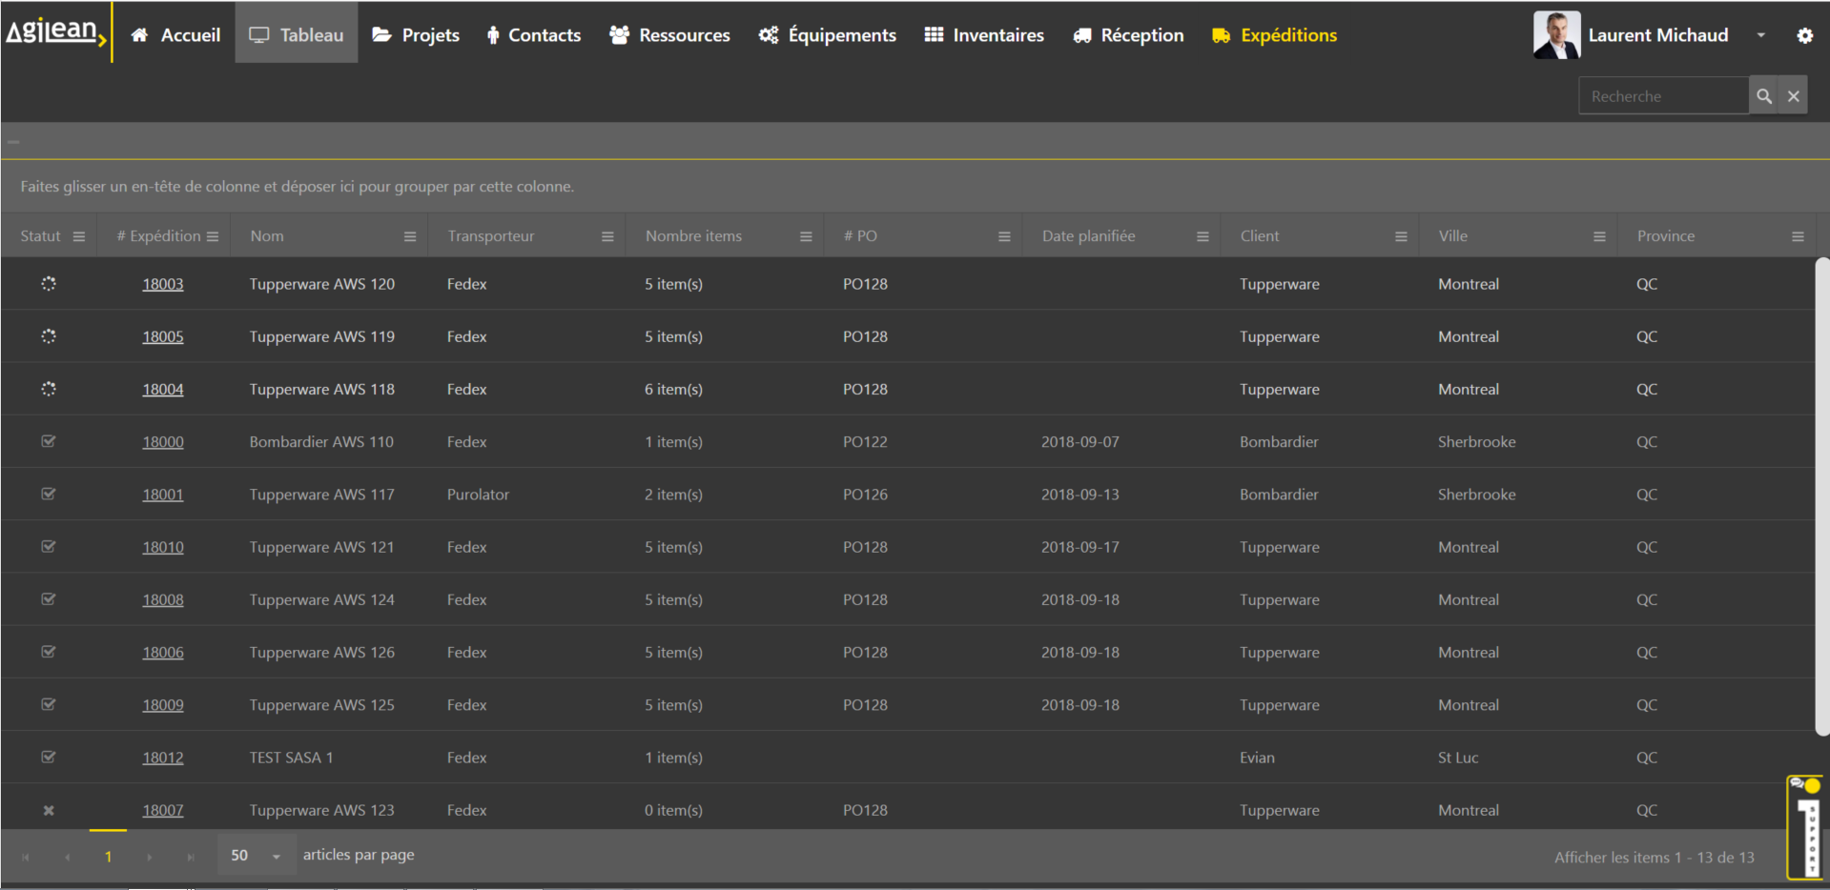Sort by the Client column header
The width and height of the screenshot is (1830, 890).
[1260, 236]
